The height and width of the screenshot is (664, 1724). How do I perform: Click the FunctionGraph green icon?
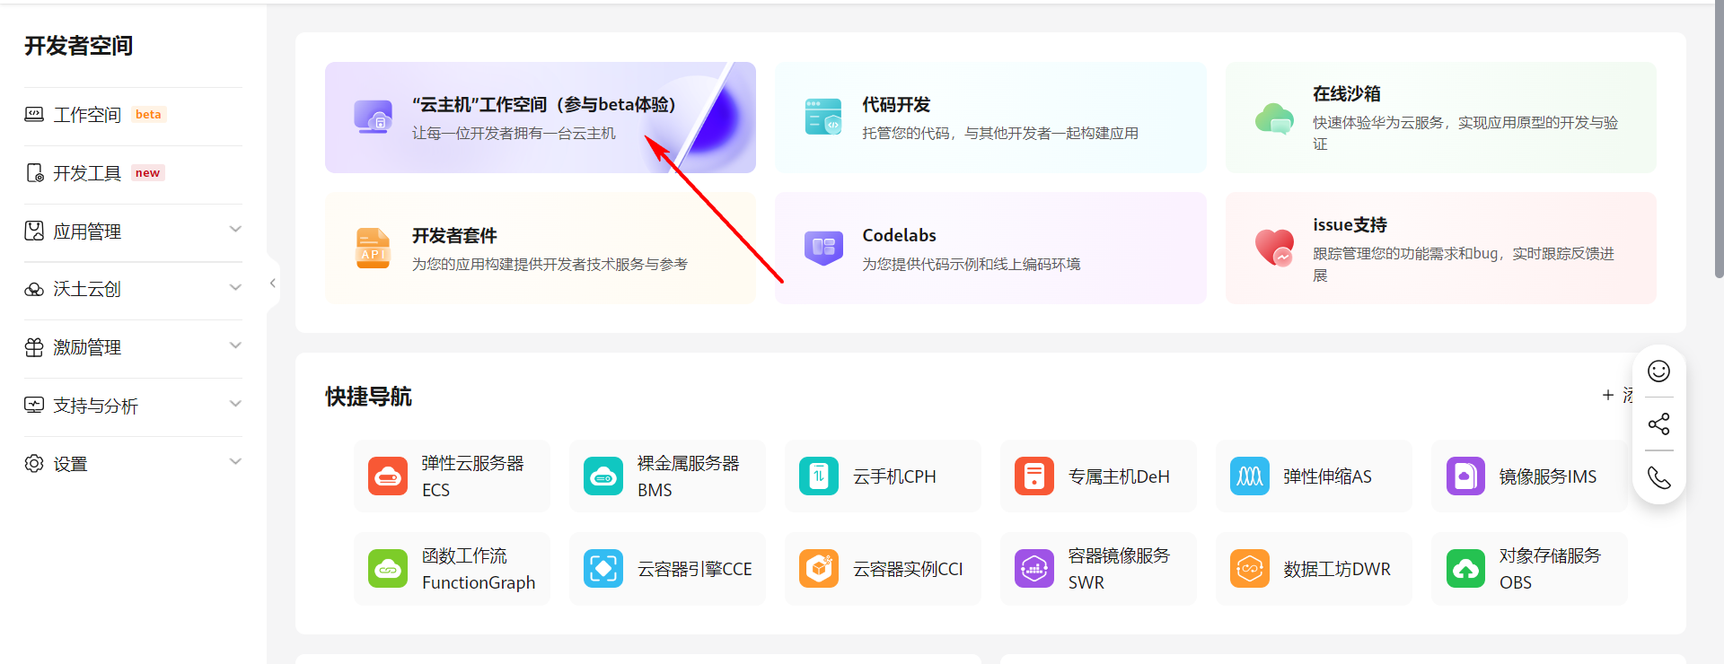[x=388, y=569]
